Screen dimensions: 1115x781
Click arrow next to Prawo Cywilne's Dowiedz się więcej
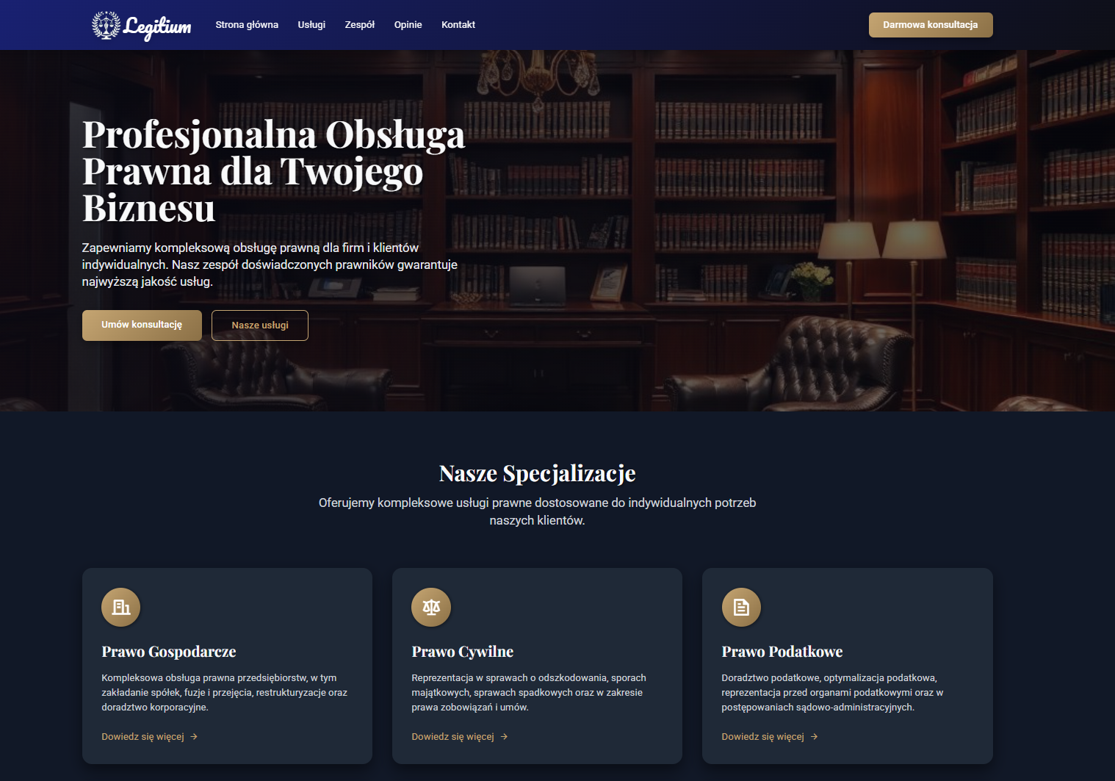click(x=504, y=737)
